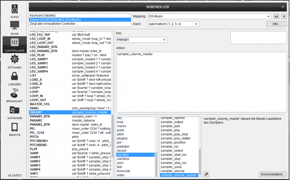Viewport: 294px width, 180px height.
Task: Go to the Lizenzen padlock section
Action: pos(14,78)
